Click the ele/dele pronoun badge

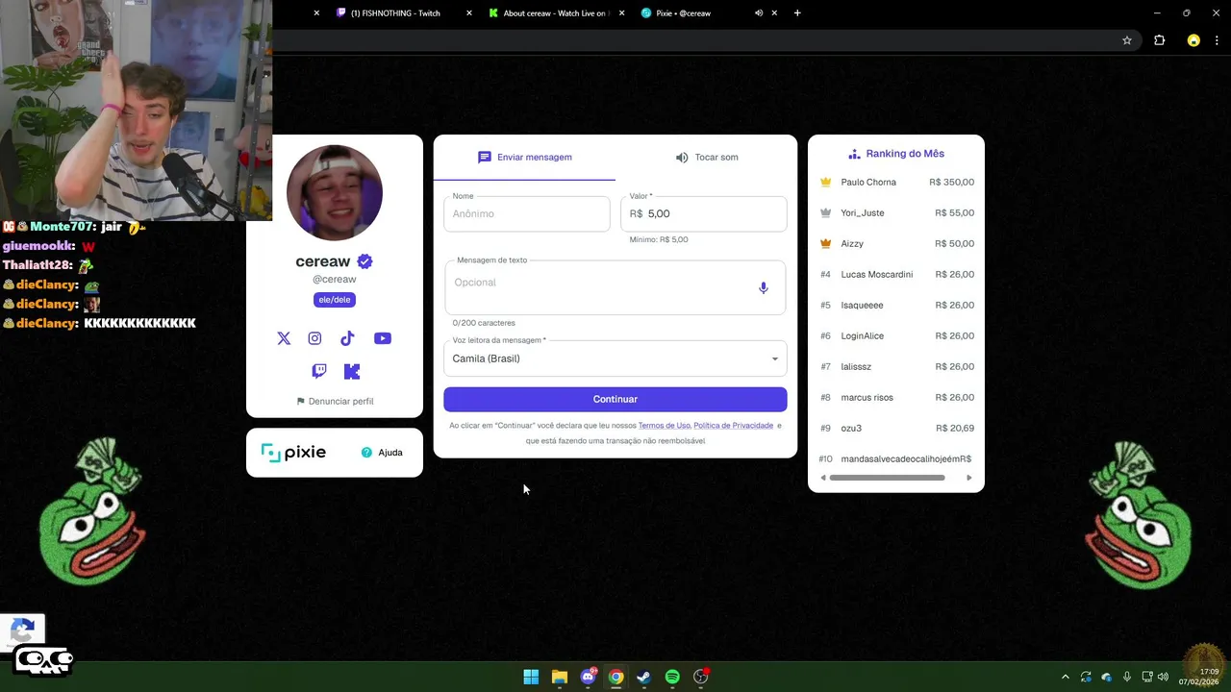pyautogui.click(x=335, y=300)
